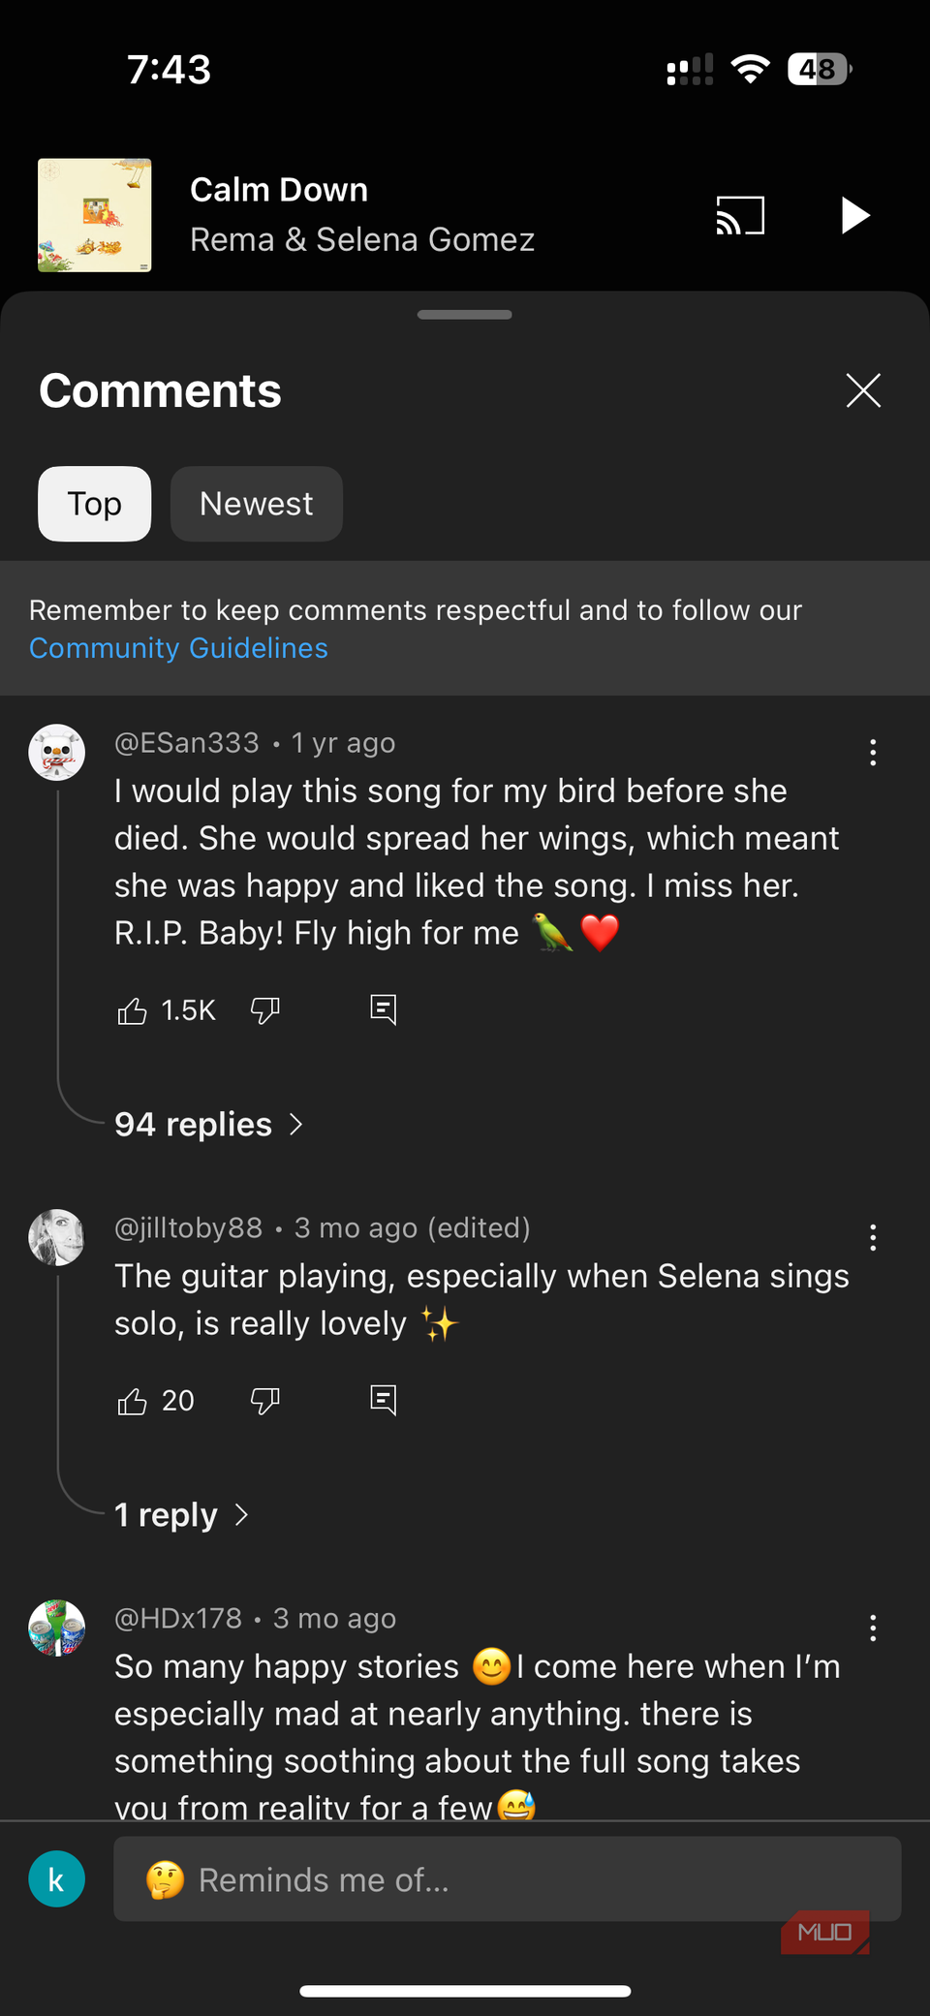Close the Comments panel
This screenshot has height=2016, width=930.
coord(862,390)
